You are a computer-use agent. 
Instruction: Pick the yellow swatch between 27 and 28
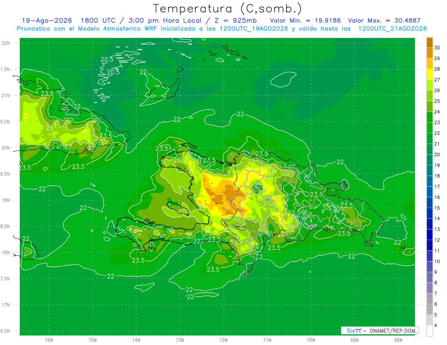coord(430,74)
